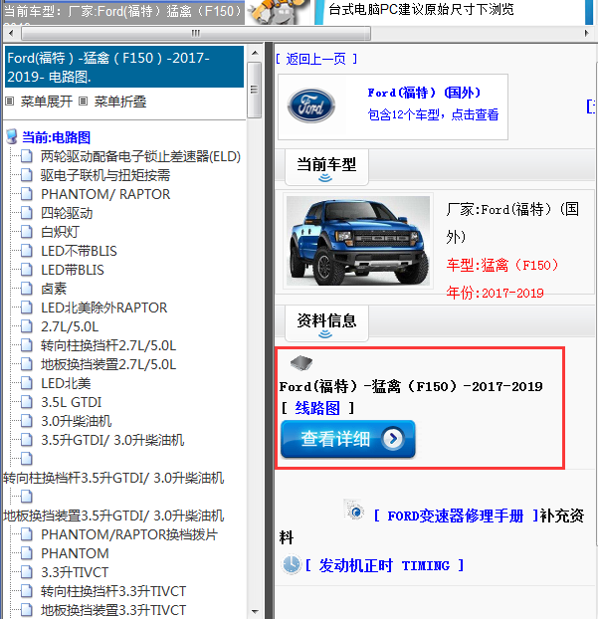Select tree item 地板换挡装置3.3升TIVCT

pyautogui.click(x=113, y=610)
